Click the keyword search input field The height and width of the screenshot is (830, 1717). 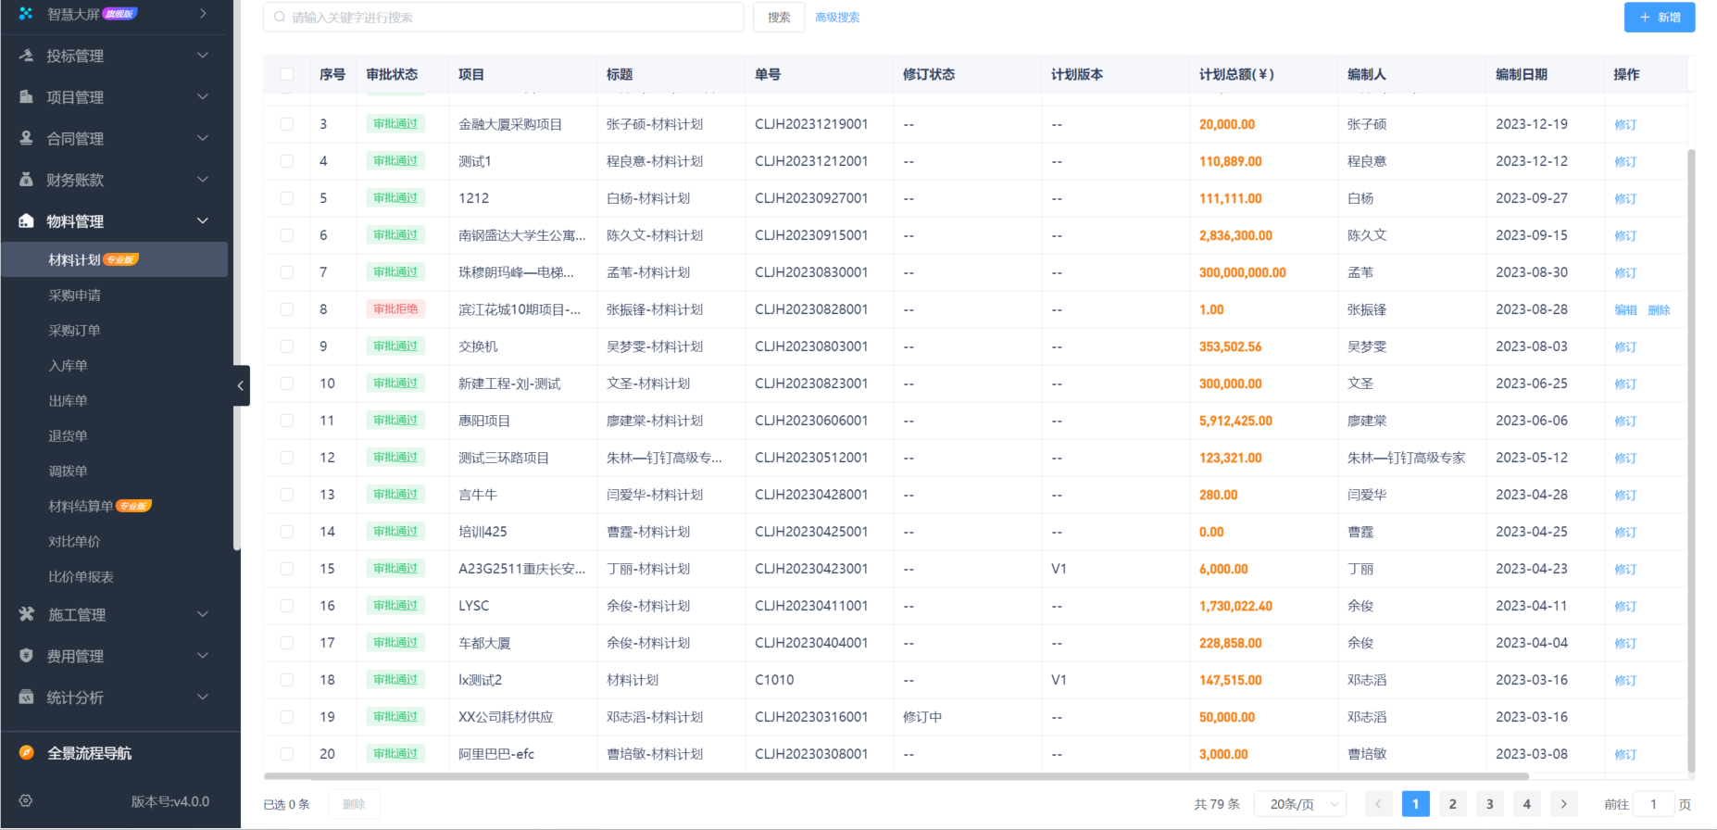(505, 18)
